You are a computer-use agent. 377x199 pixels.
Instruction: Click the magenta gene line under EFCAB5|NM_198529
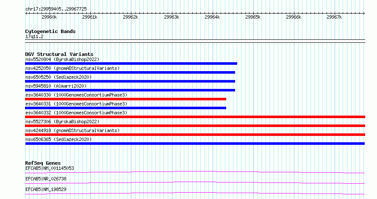[195, 193]
